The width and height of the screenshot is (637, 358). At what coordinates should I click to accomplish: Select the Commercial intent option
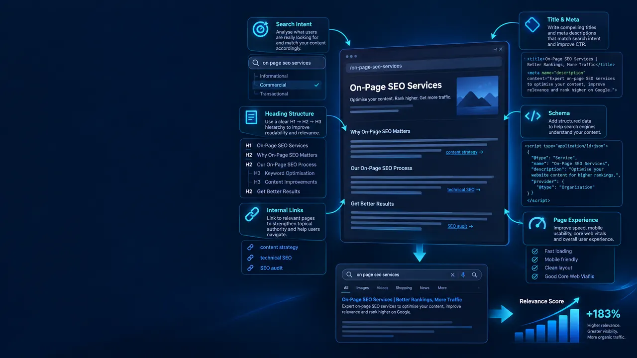[x=288, y=85]
